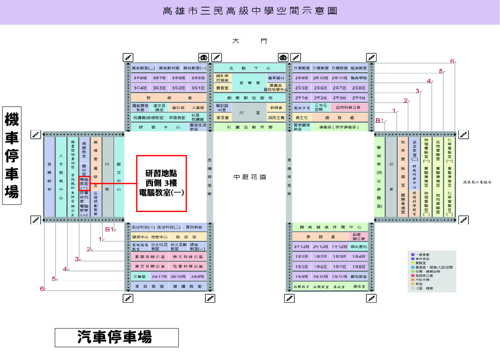The height and width of the screenshot is (353, 500).
Task: Click the 汽車停車場 box
Action: point(117,337)
